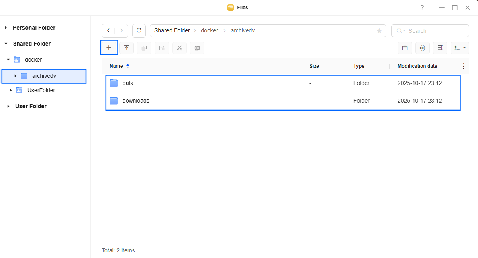Image resolution: width=478 pixels, height=258 pixels.
Task: Add archivedv path to favorites star
Action: tap(379, 31)
